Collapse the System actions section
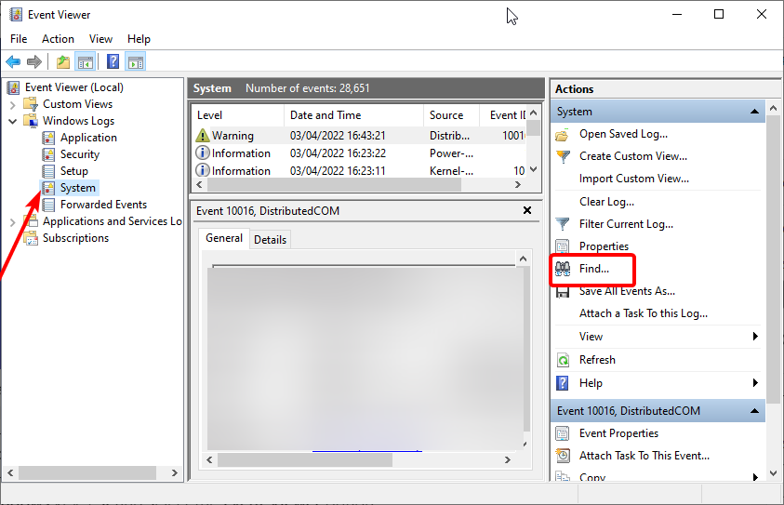 (754, 112)
